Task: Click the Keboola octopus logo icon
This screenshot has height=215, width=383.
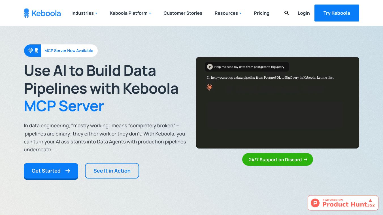Action: pyautogui.click(x=26, y=13)
